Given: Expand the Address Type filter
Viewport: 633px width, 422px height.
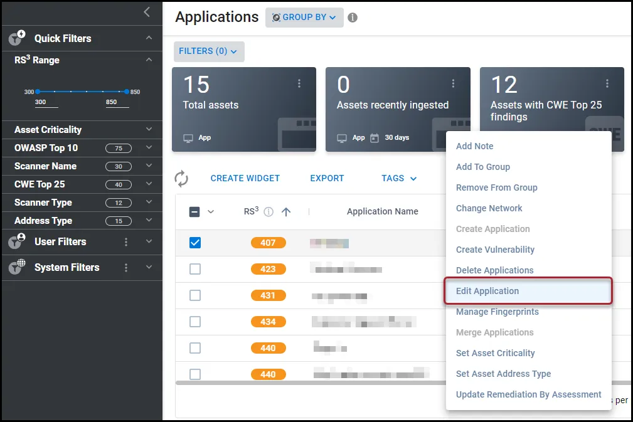Looking at the screenshot, I should point(149,220).
